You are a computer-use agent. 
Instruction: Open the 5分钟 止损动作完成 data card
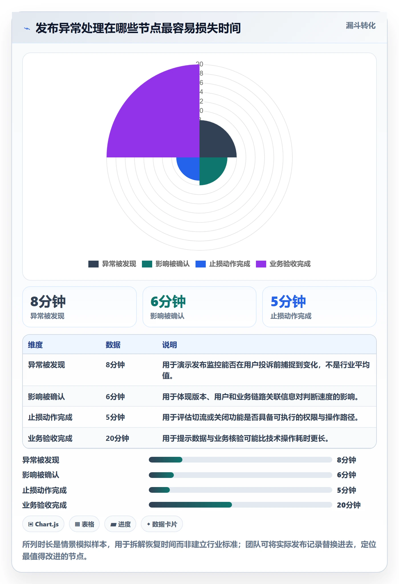[319, 307]
